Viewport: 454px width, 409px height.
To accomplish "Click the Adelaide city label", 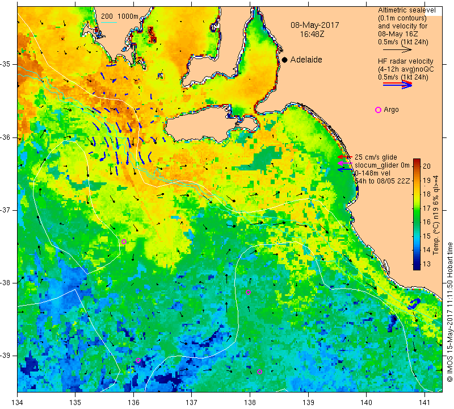I will click(x=306, y=60).
